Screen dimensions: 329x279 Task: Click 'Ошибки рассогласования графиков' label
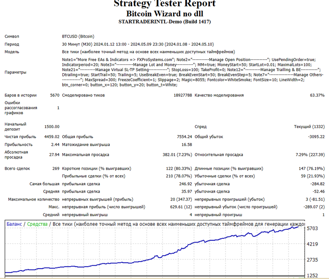tap(21, 108)
